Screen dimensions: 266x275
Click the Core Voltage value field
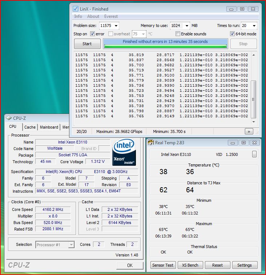point(98,161)
